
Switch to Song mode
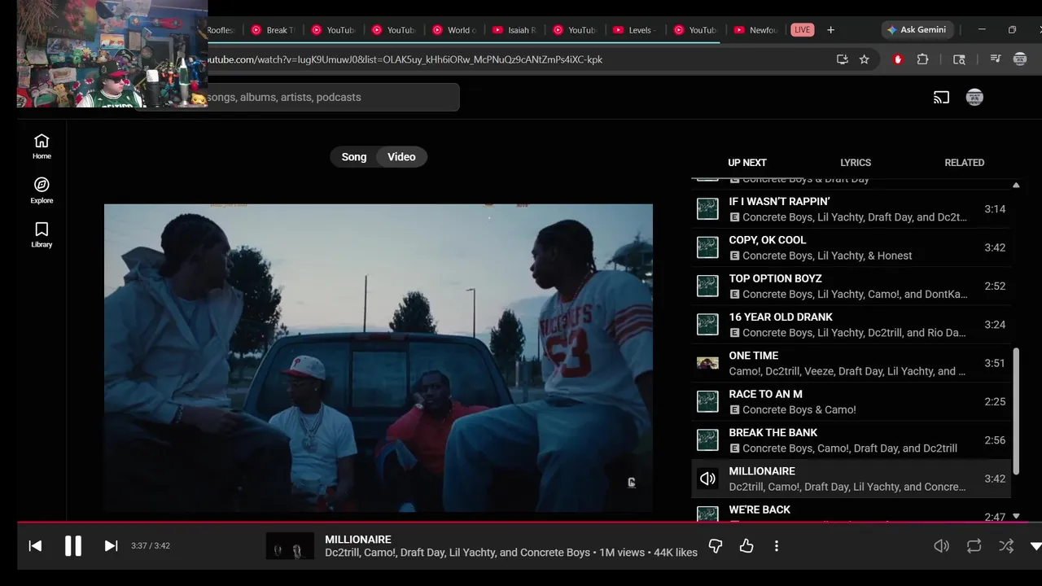click(x=354, y=157)
